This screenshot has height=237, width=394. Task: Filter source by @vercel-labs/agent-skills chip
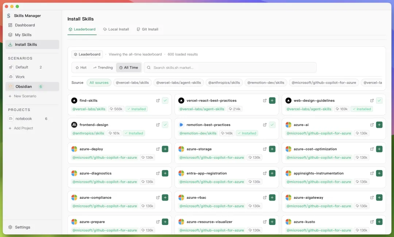click(178, 83)
